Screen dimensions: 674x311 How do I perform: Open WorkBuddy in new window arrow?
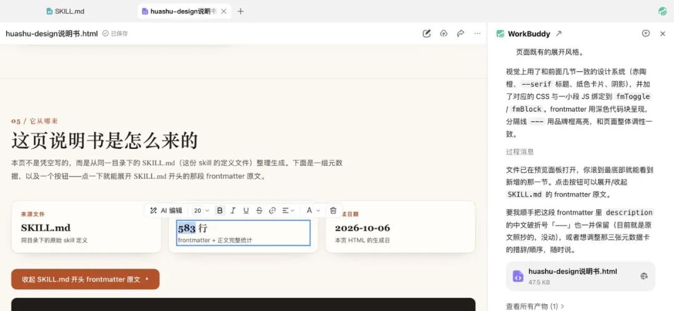pos(559,34)
